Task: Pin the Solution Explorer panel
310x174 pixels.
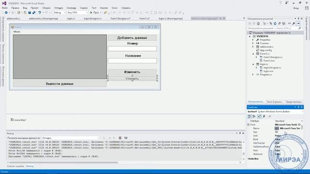Action: [298, 18]
